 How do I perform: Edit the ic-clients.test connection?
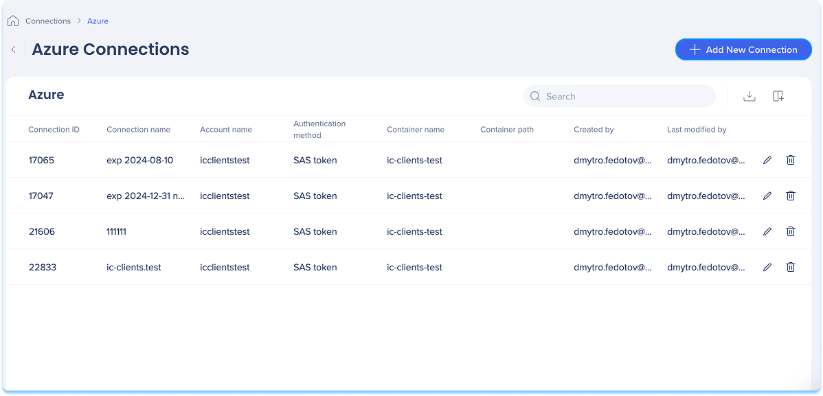[x=767, y=268]
